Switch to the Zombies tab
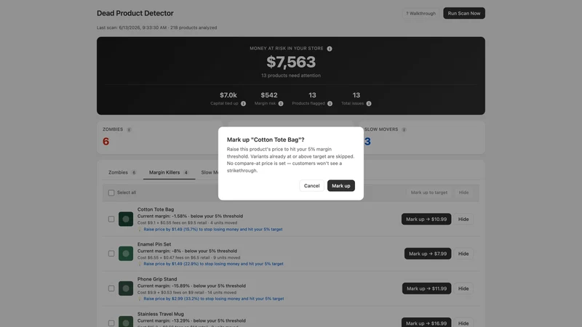Image resolution: width=582 pixels, height=327 pixels. point(122,172)
